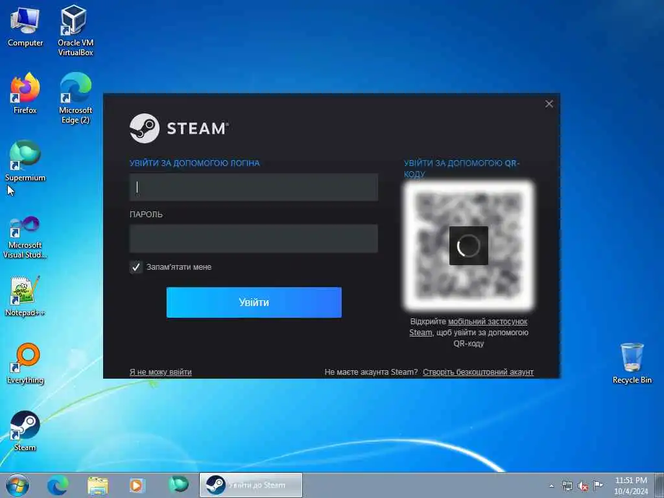The height and width of the screenshot is (498, 664).
Task: Focus the password (ПАРОЛЬ) field
Action: click(254, 239)
